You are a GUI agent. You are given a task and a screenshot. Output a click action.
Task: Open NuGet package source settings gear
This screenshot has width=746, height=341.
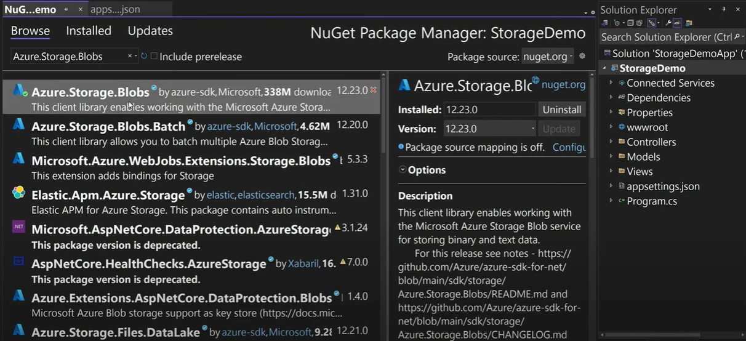tap(582, 56)
